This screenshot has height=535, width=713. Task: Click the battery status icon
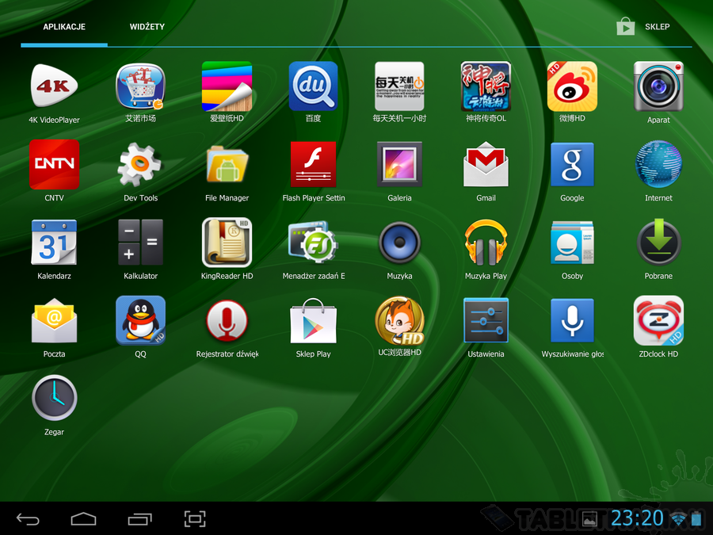(696, 518)
